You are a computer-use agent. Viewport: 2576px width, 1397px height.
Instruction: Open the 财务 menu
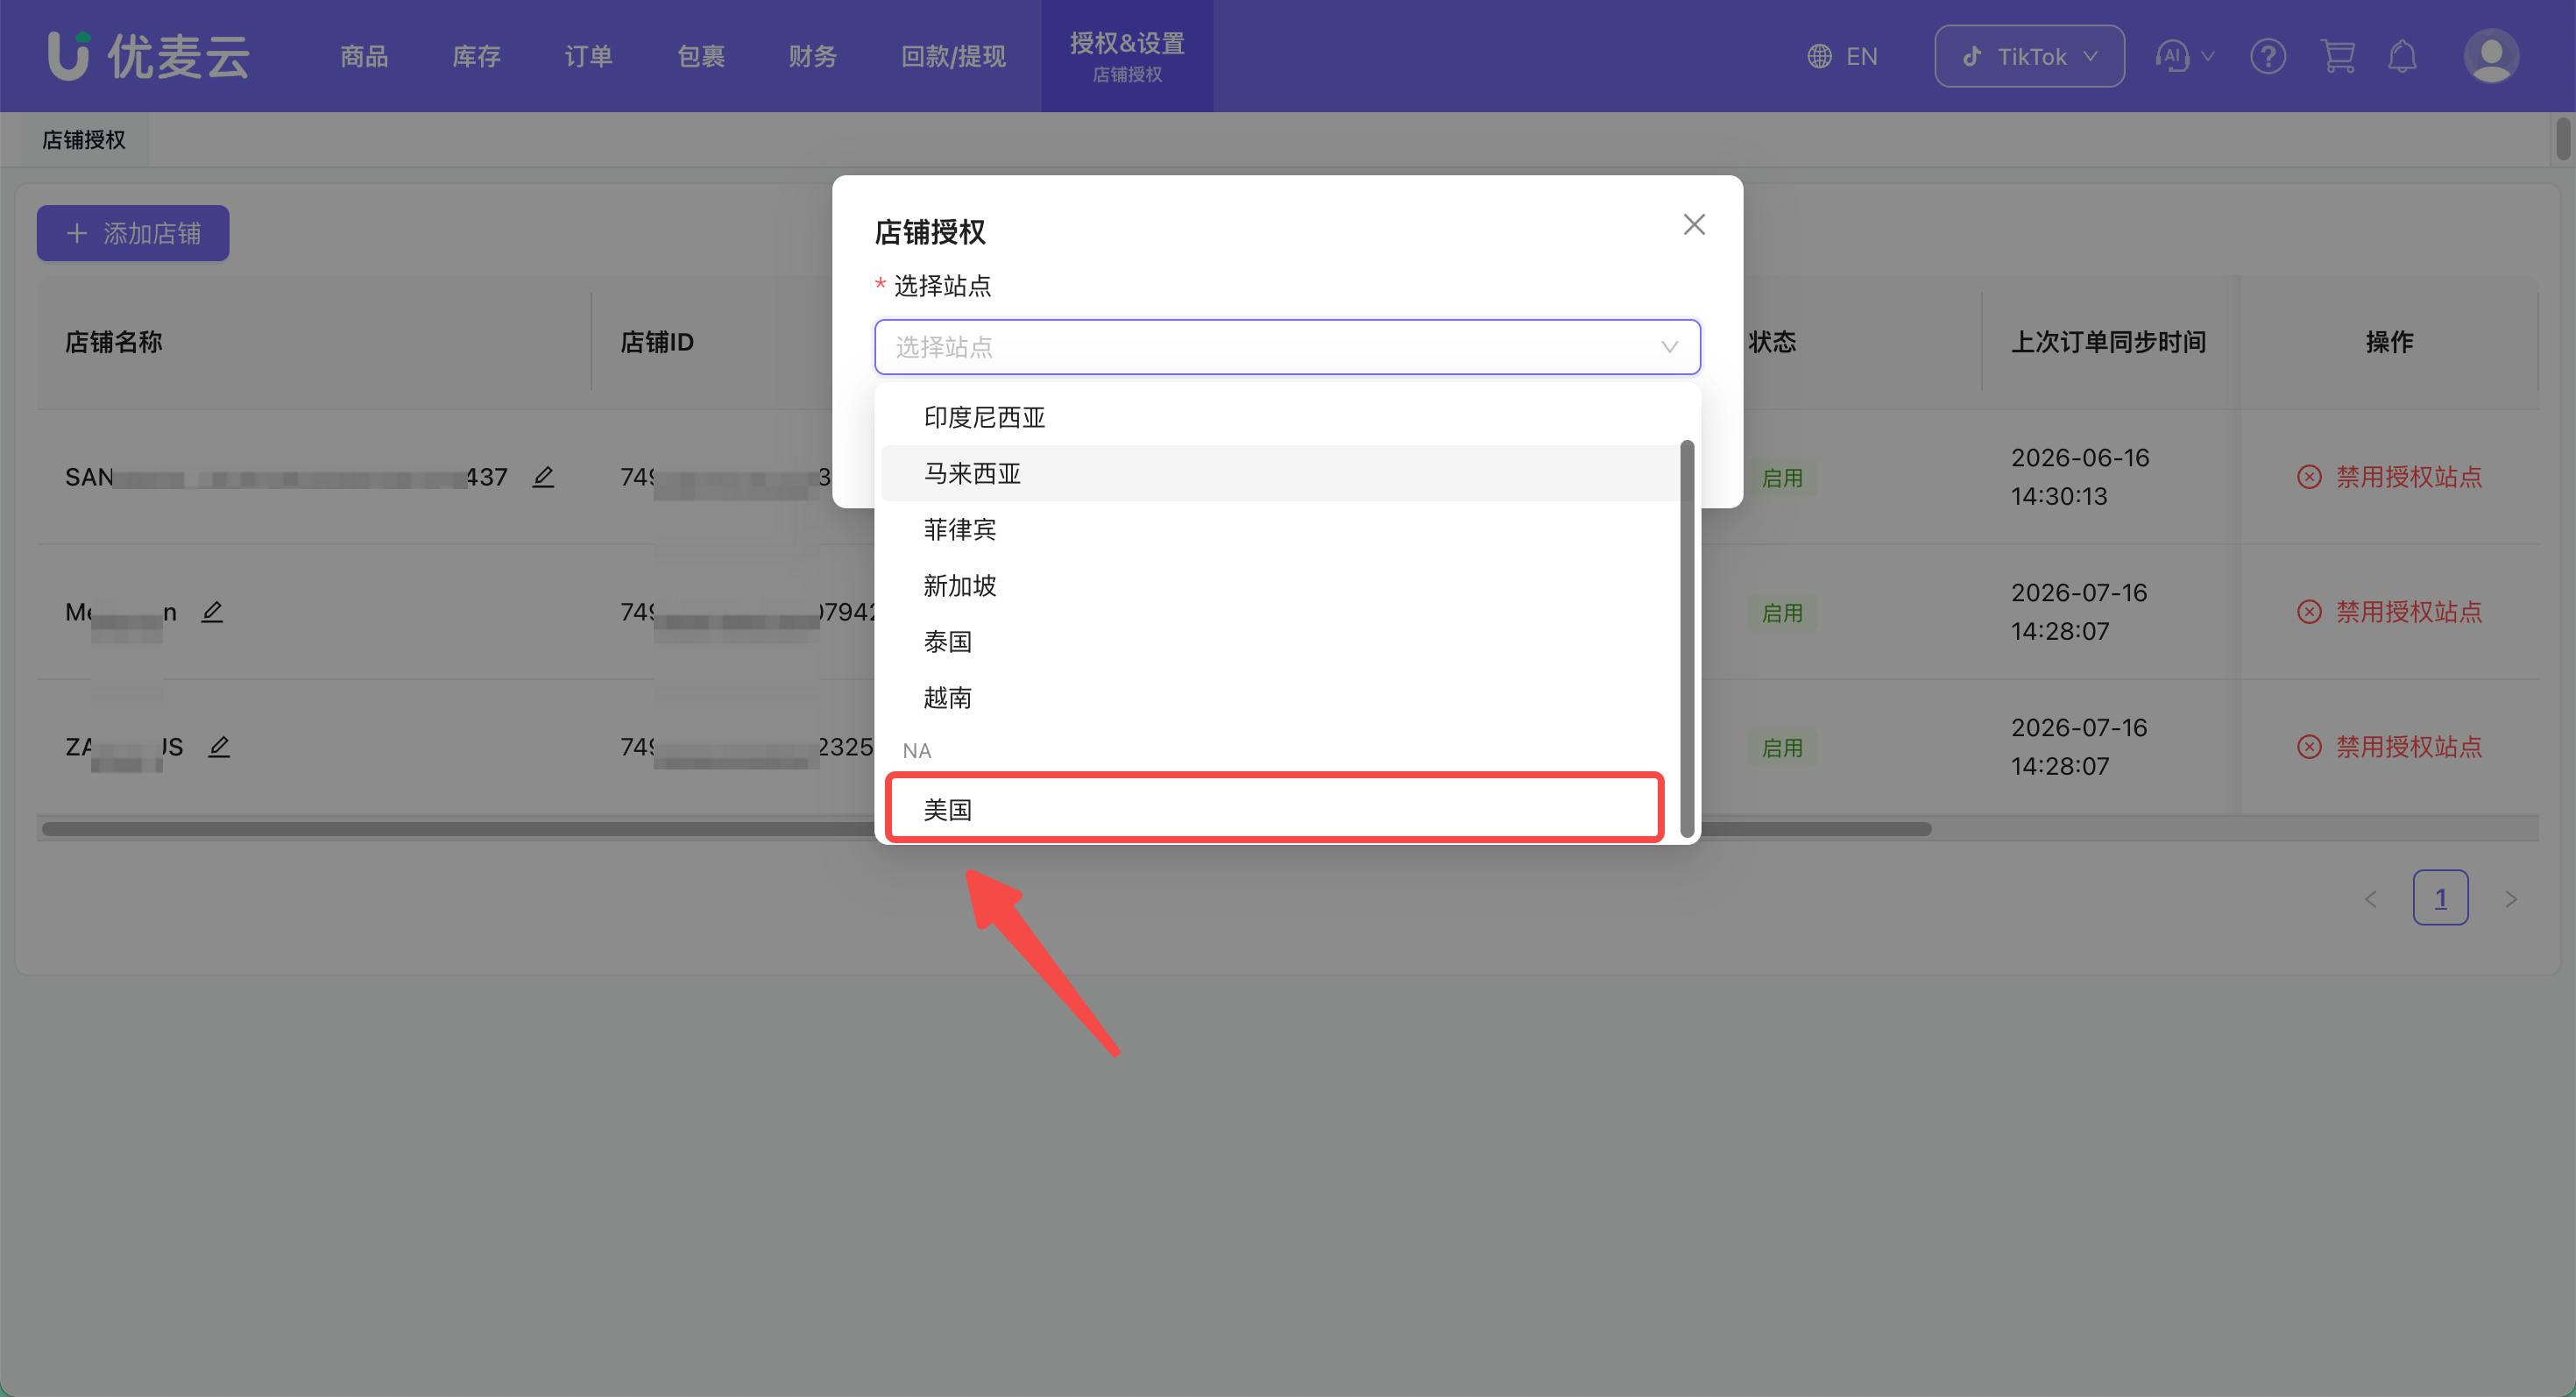[812, 56]
